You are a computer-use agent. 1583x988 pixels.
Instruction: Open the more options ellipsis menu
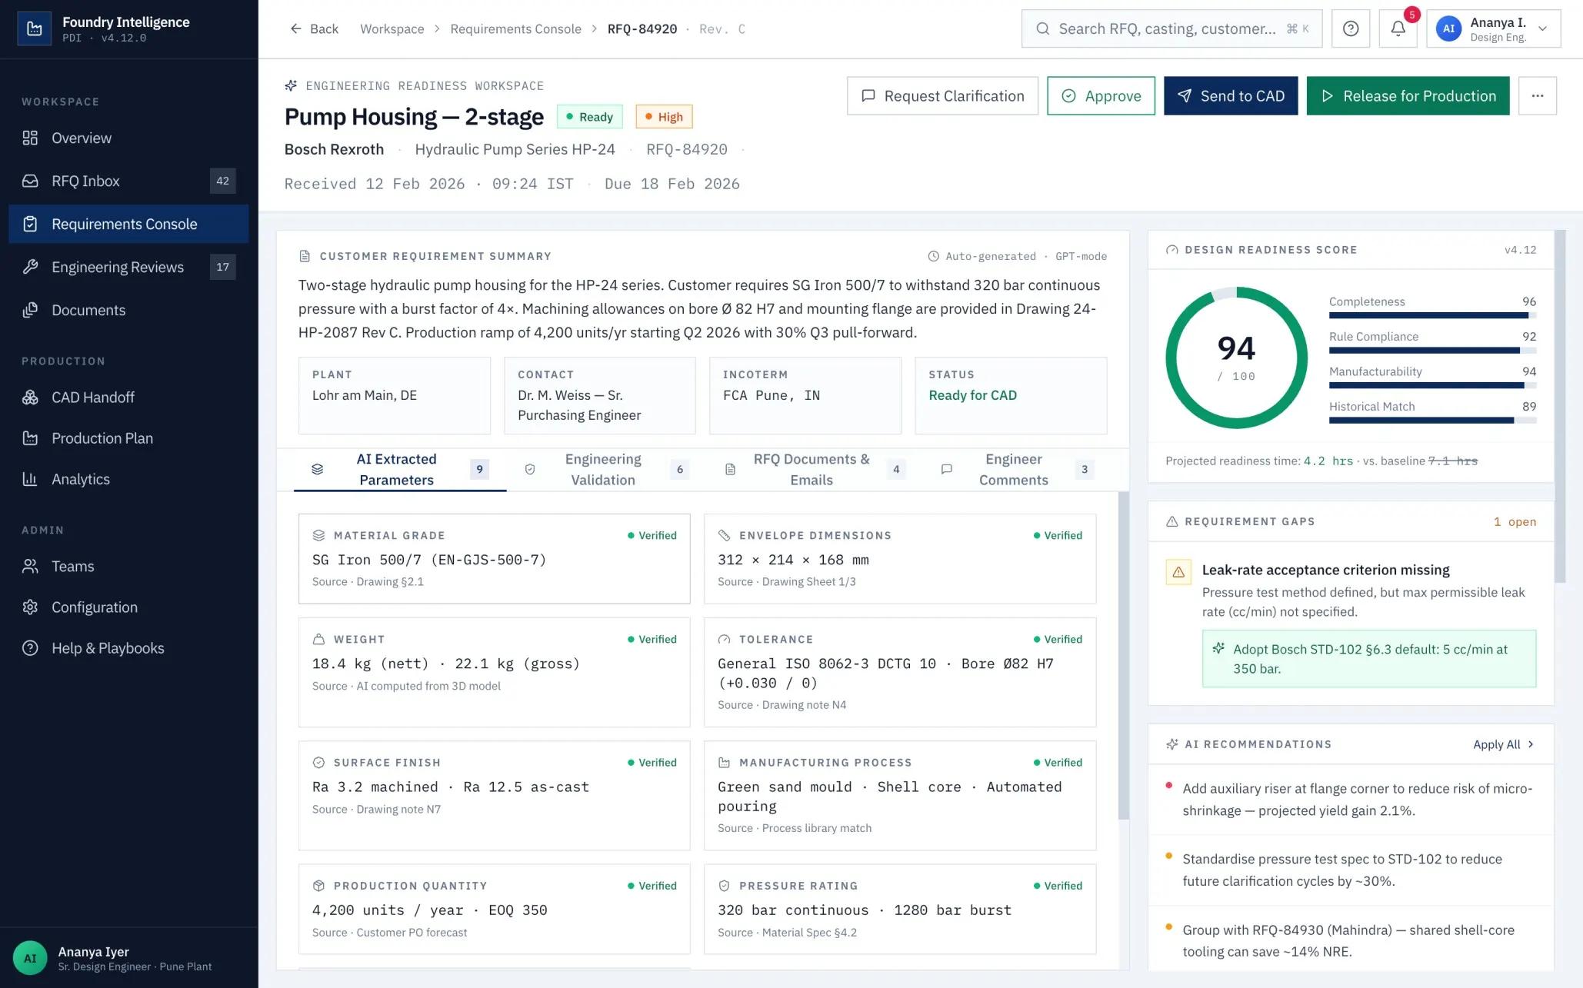point(1537,96)
